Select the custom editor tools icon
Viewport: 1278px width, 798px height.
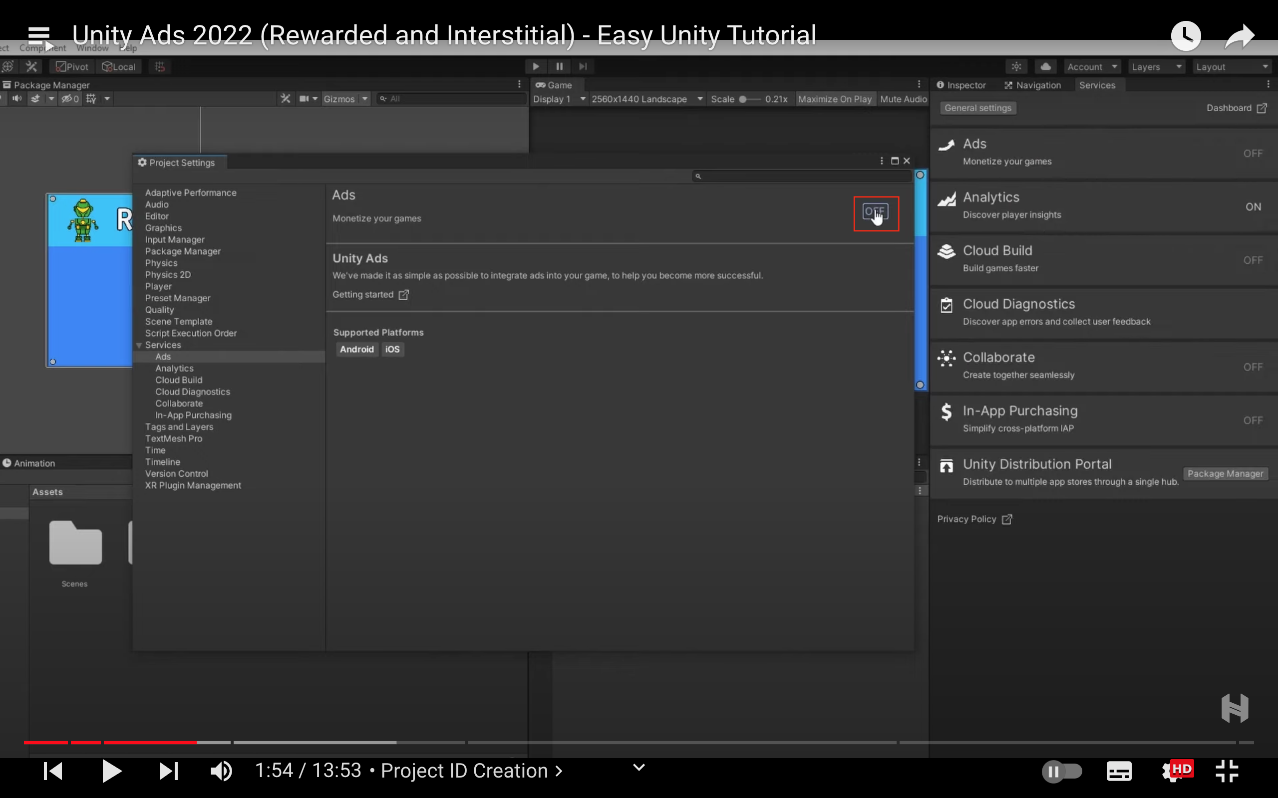point(31,66)
